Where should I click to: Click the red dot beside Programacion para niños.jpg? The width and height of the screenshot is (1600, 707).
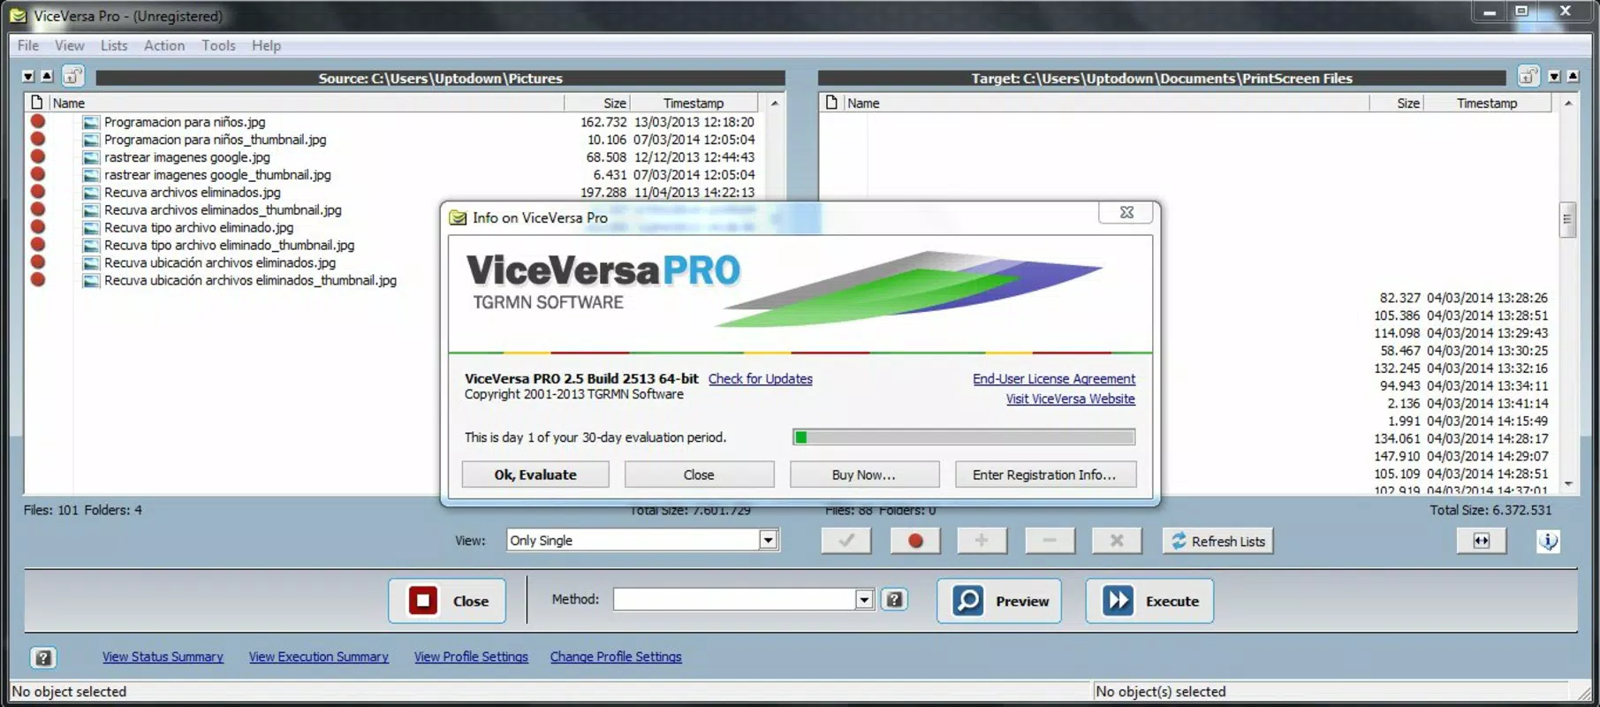38,122
